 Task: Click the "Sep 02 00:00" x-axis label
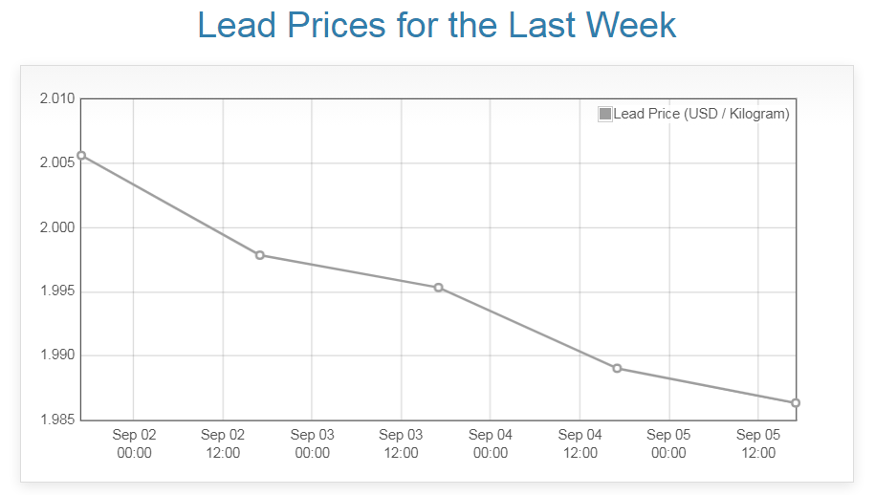point(134,443)
